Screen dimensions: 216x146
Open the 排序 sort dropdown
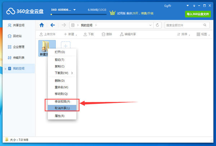184,34
